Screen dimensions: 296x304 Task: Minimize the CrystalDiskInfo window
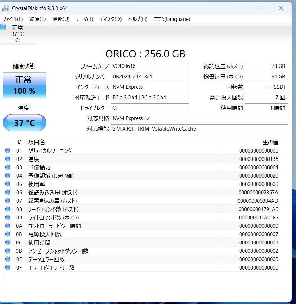241,8
